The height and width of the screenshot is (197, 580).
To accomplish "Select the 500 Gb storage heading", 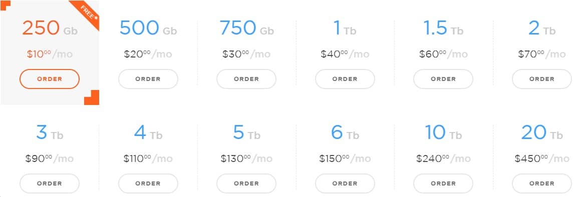I will point(148,28).
